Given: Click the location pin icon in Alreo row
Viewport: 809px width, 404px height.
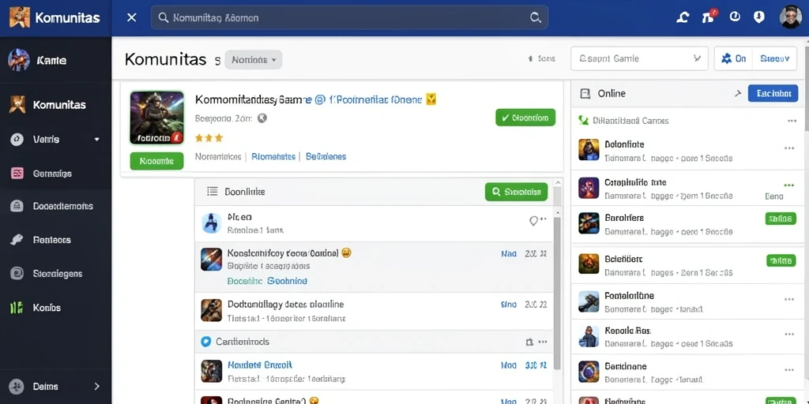Looking at the screenshot, I should coord(533,221).
